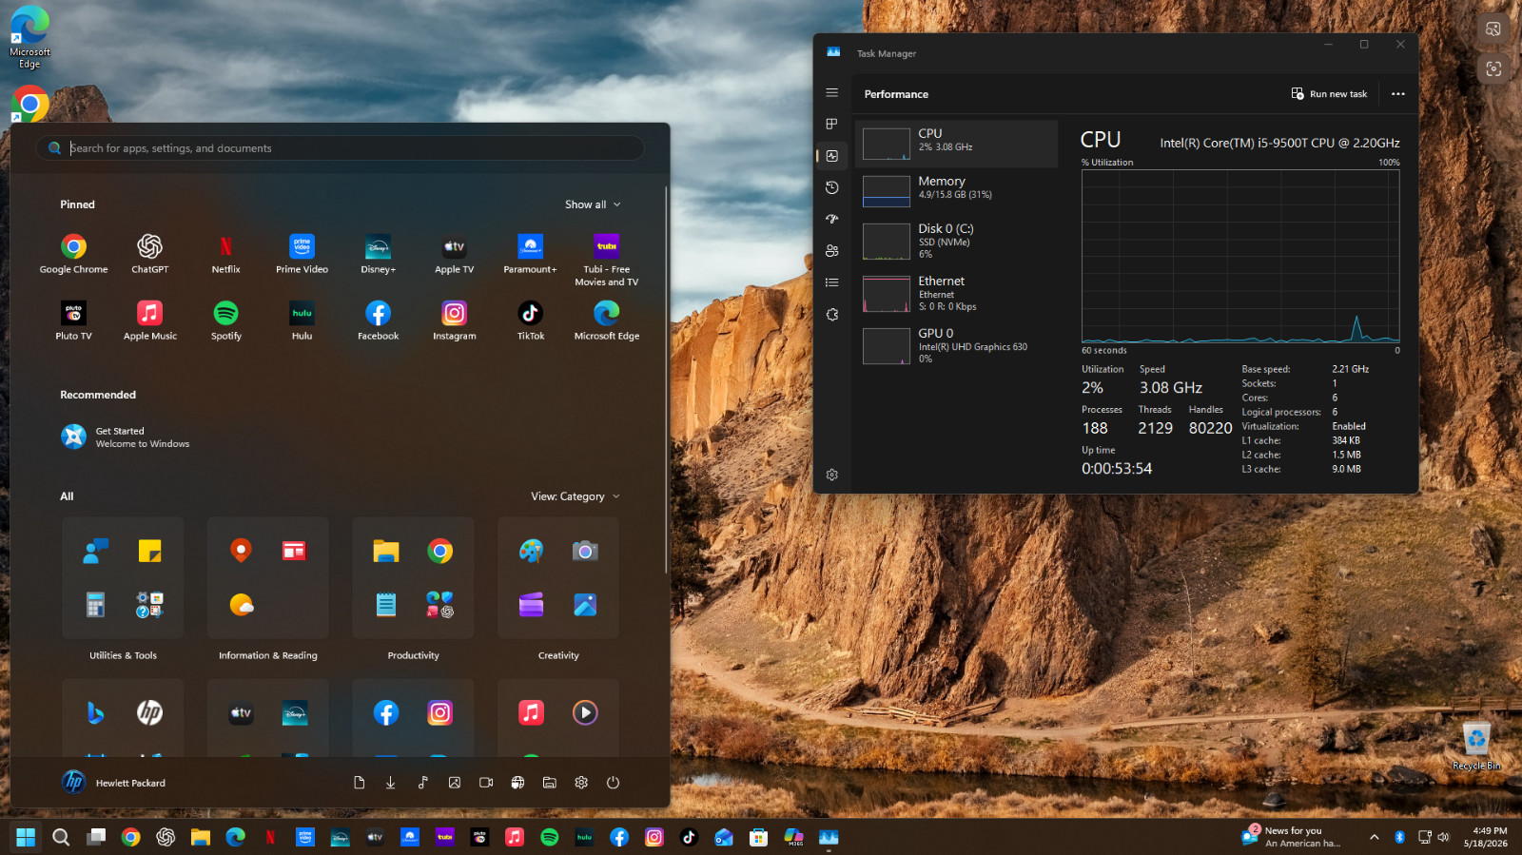Select Ethernet performance item
Screen dimensions: 1522x855
tap(956, 293)
